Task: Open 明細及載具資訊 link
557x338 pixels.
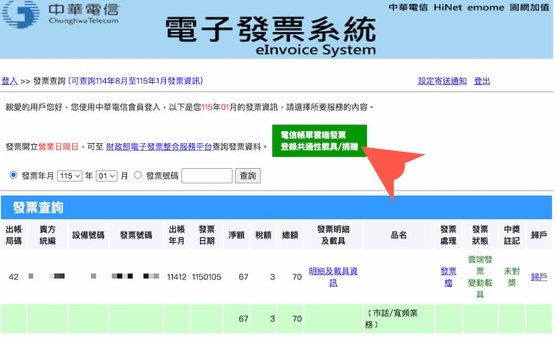Action: [x=333, y=277]
